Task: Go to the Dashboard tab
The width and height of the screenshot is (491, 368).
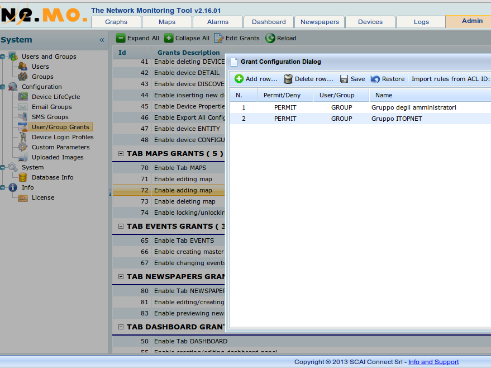Action: click(x=269, y=22)
